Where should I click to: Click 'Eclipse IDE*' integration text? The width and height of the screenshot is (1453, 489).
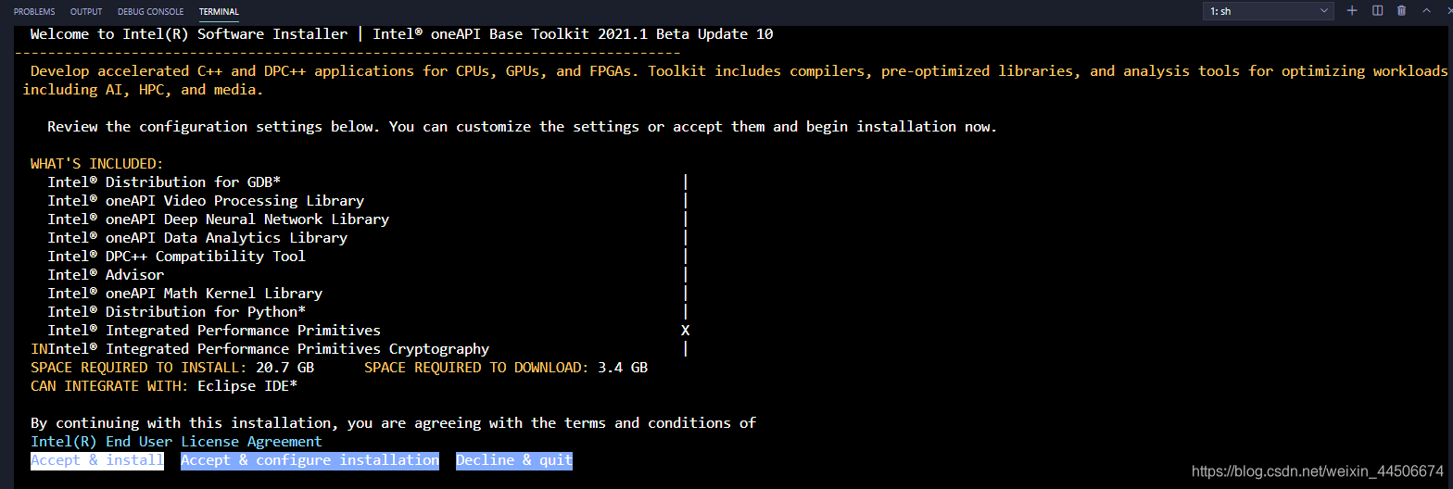[x=247, y=386]
